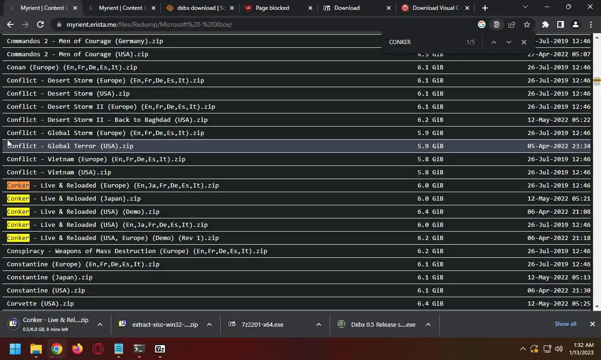Click the page vertical scrollbar thumb
Viewport: 601px width, 360px height.
597,81
